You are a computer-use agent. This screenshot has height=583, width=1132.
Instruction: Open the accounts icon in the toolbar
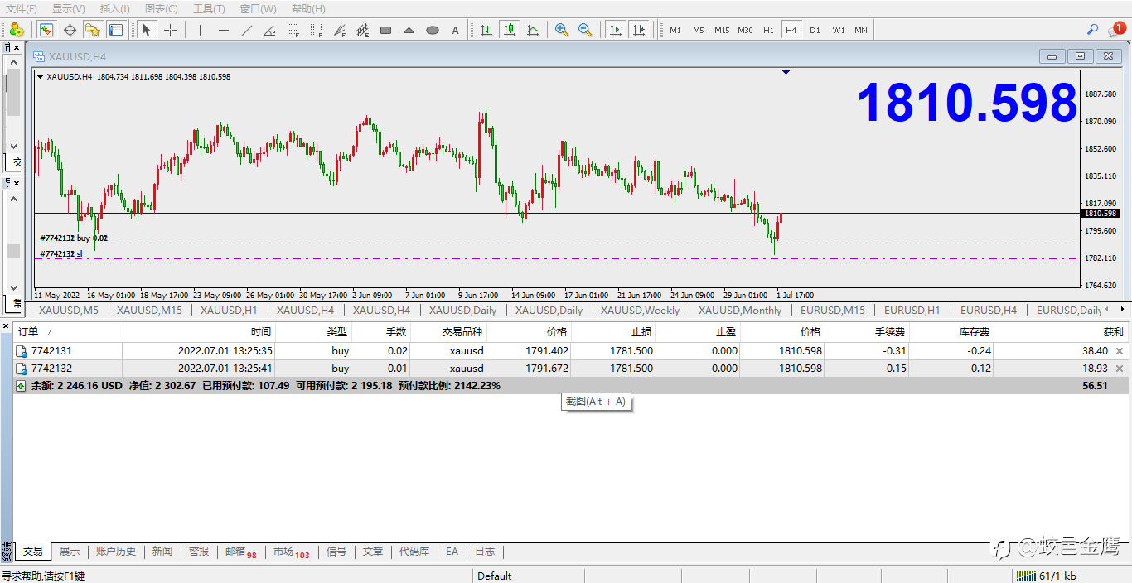click(x=17, y=30)
